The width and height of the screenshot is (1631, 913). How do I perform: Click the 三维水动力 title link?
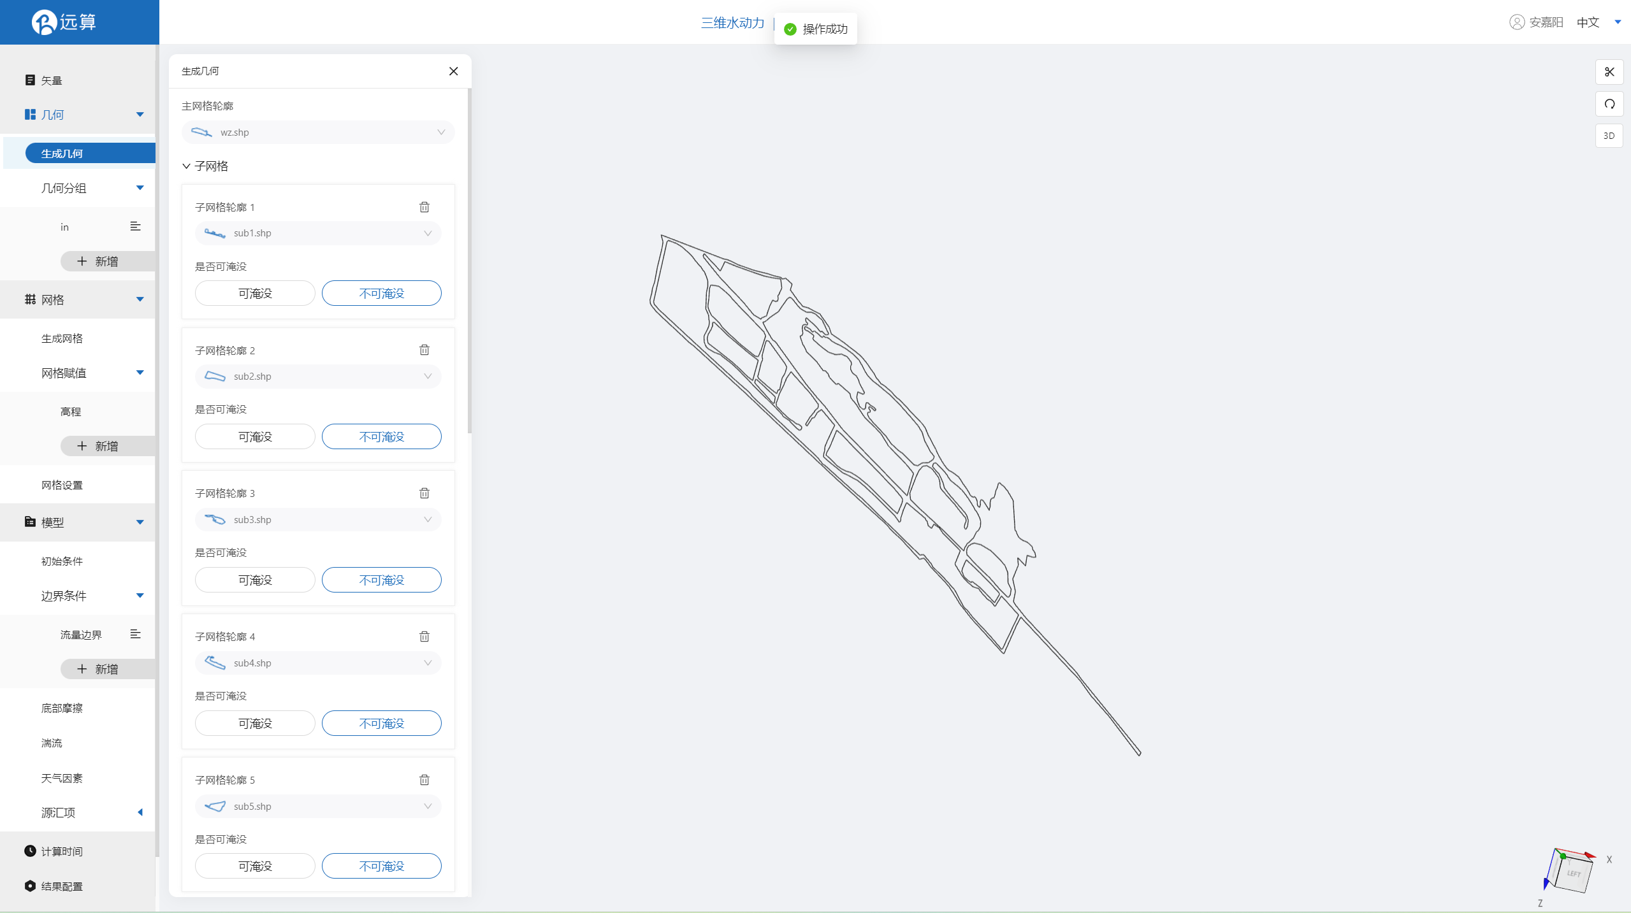[x=732, y=23]
